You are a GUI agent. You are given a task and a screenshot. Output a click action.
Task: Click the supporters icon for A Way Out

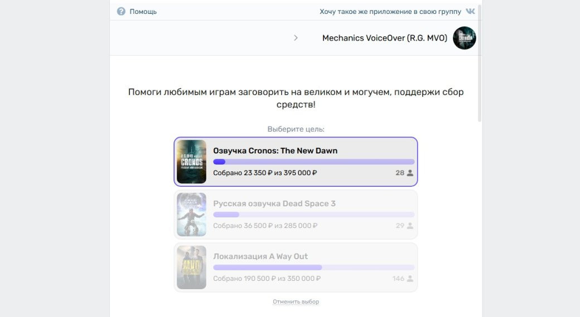[410, 279]
